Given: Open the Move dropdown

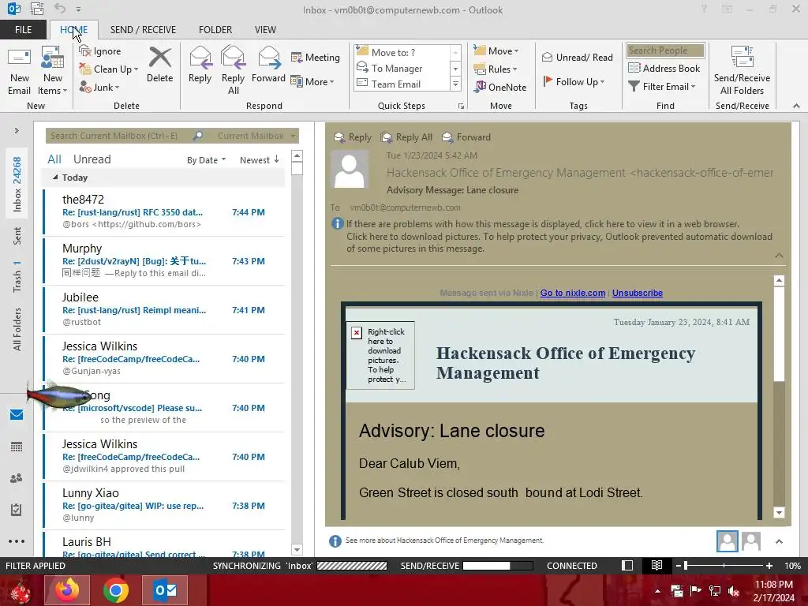Looking at the screenshot, I should tap(496, 51).
